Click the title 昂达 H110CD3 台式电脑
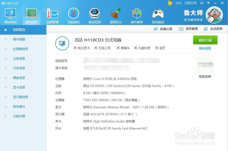228x151 pixels. click(x=98, y=40)
